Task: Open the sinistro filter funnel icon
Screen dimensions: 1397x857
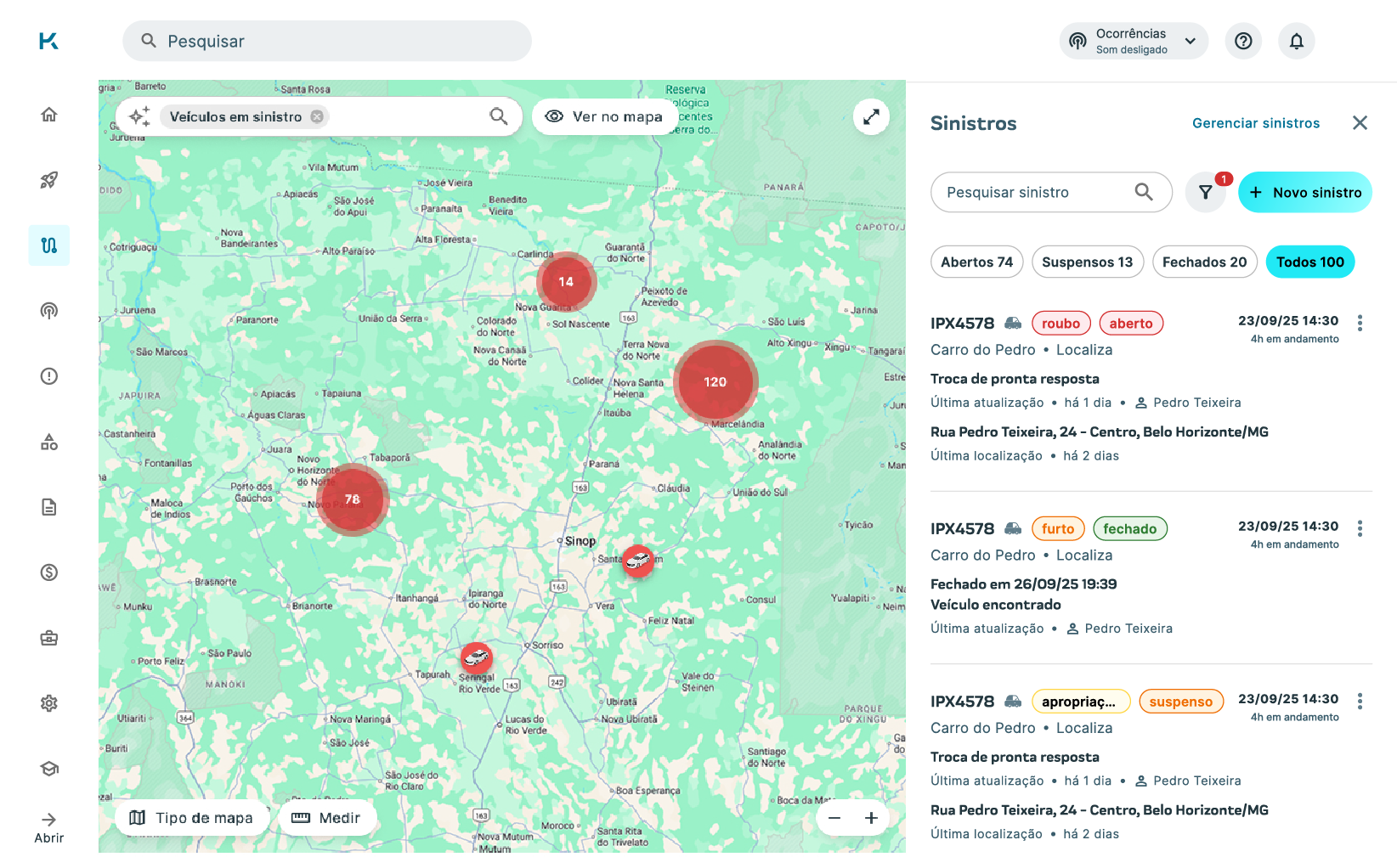Action: (x=1206, y=193)
